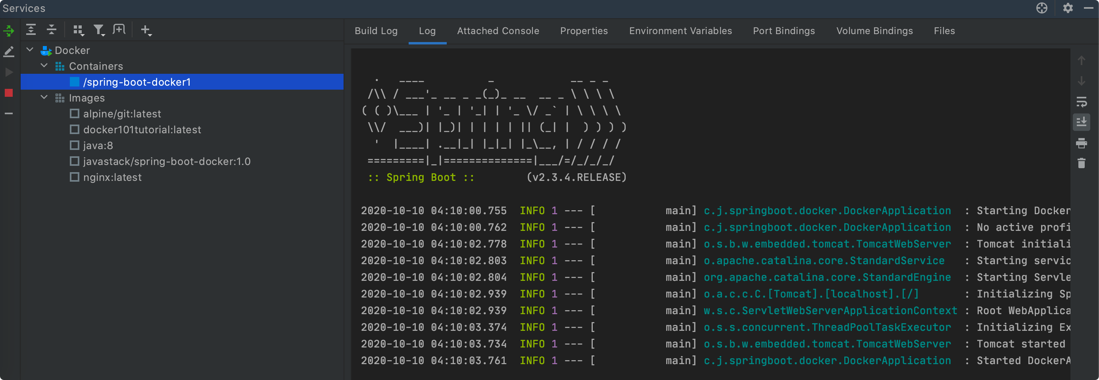Click the Open in New Tab icon
This screenshot has width=1099, height=380.
tap(119, 29)
